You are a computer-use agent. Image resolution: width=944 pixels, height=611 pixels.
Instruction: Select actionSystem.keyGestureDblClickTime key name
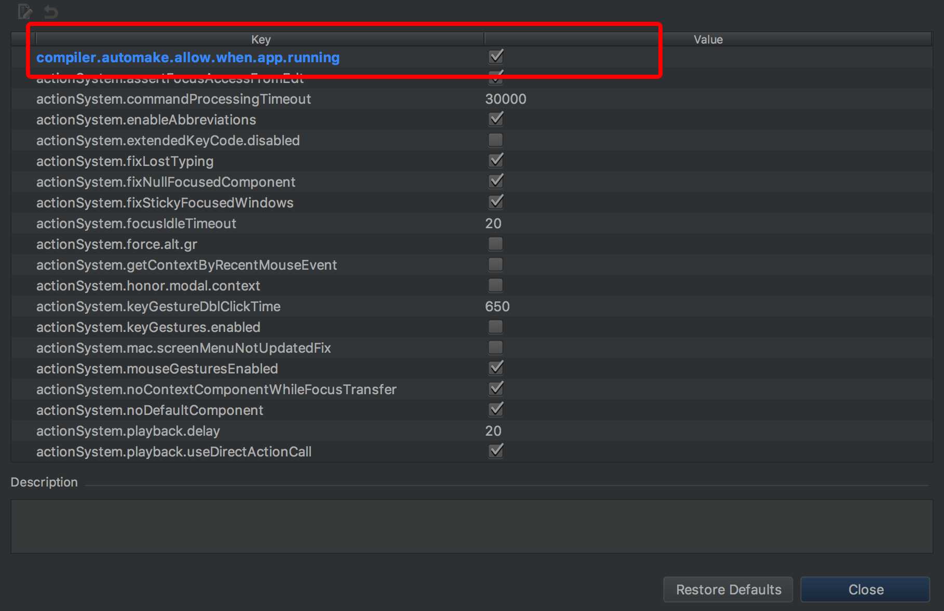pyautogui.click(x=158, y=307)
